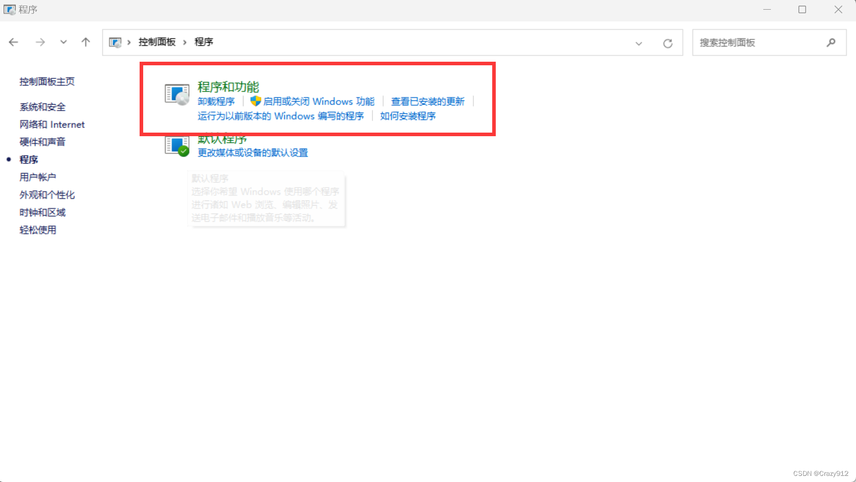This screenshot has width=856, height=482.
Task: Click the Forward navigation arrow
Action: (40, 42)
